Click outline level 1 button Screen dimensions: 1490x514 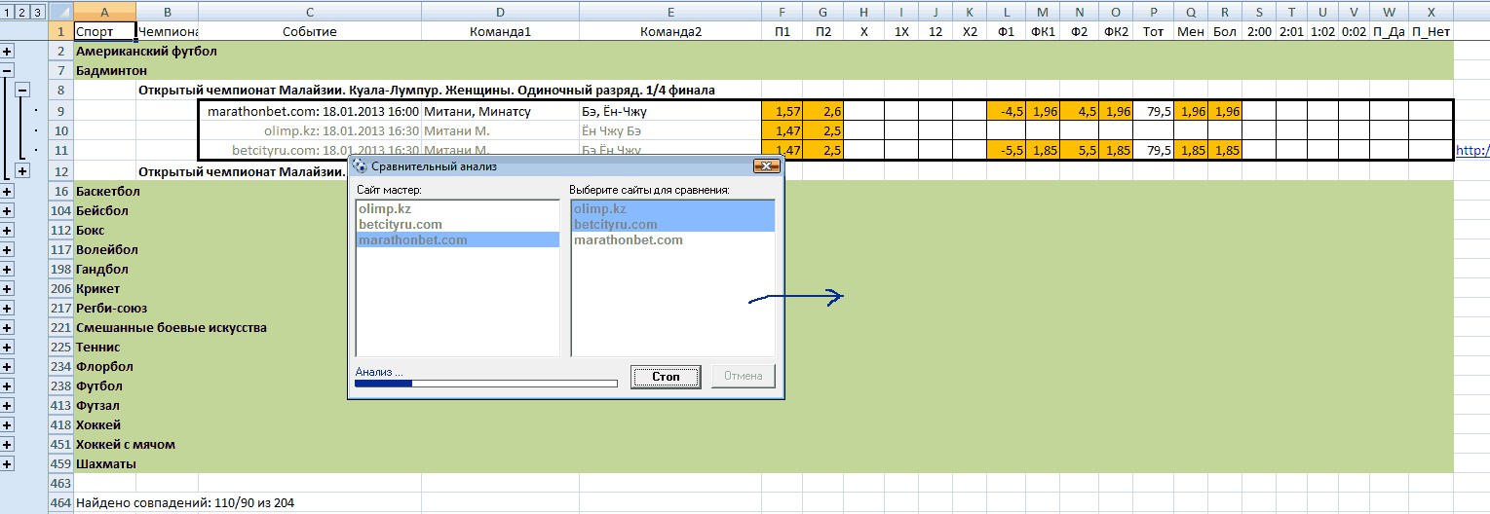pos(7,12)
